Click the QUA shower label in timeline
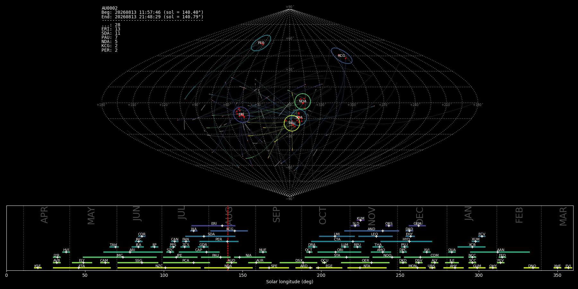Viewport: 578px width, 289px height. click(452, 250)
